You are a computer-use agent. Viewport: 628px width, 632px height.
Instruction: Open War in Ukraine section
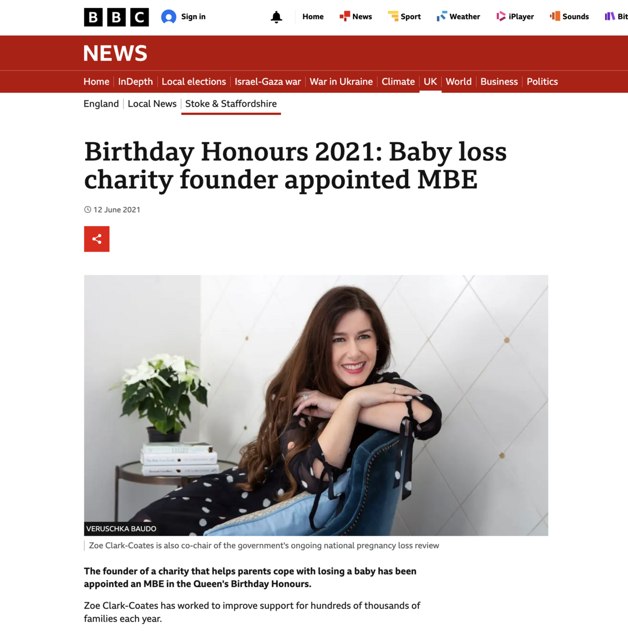tap(341, 82)
